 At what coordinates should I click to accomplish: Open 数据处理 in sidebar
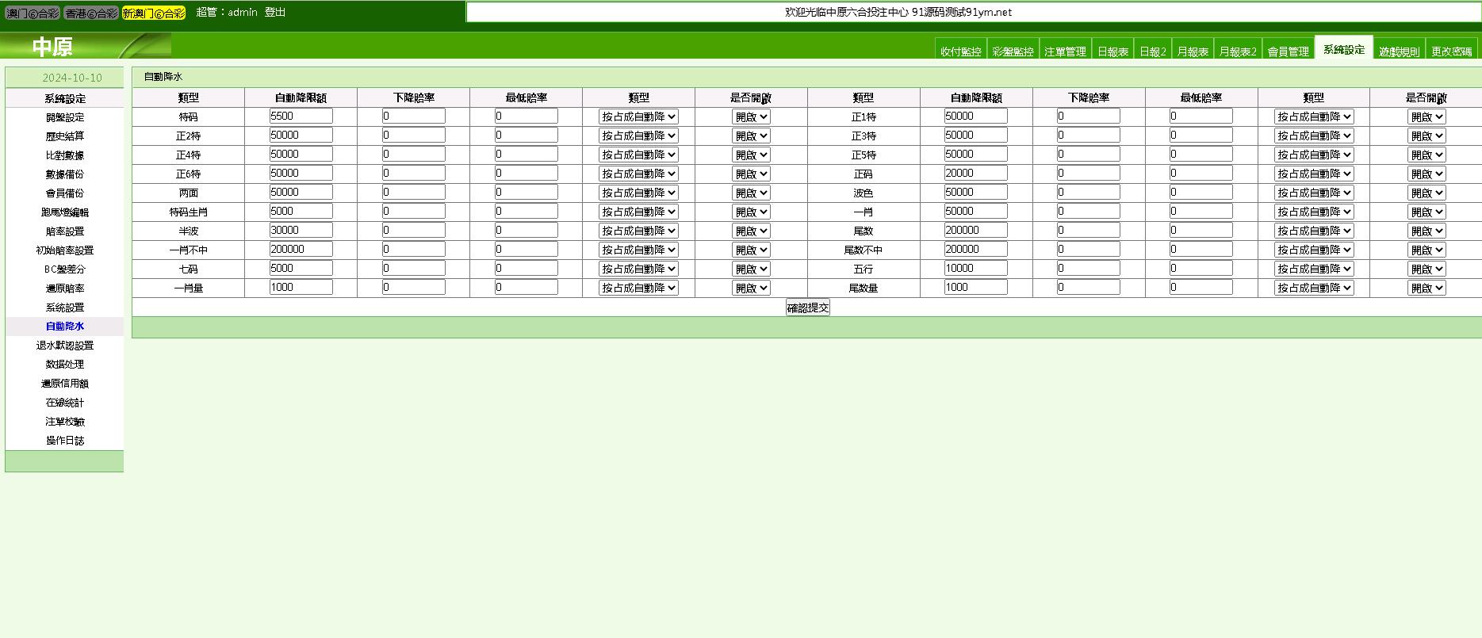pyautogui.click(x=64, y=365)
